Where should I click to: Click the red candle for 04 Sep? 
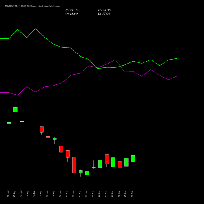click(120, 165)
